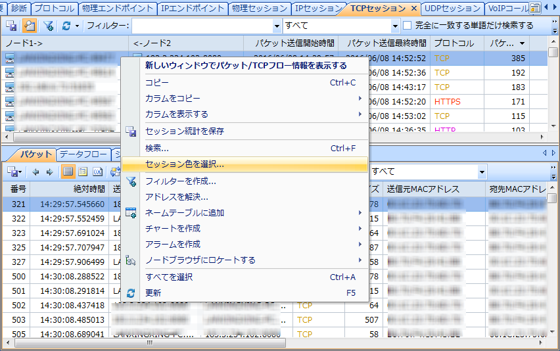Screen dimensions: 560x351
Task: Enable the 完全に一致する単語だけ検索する checkbox
Action: (x=408, y=26)
